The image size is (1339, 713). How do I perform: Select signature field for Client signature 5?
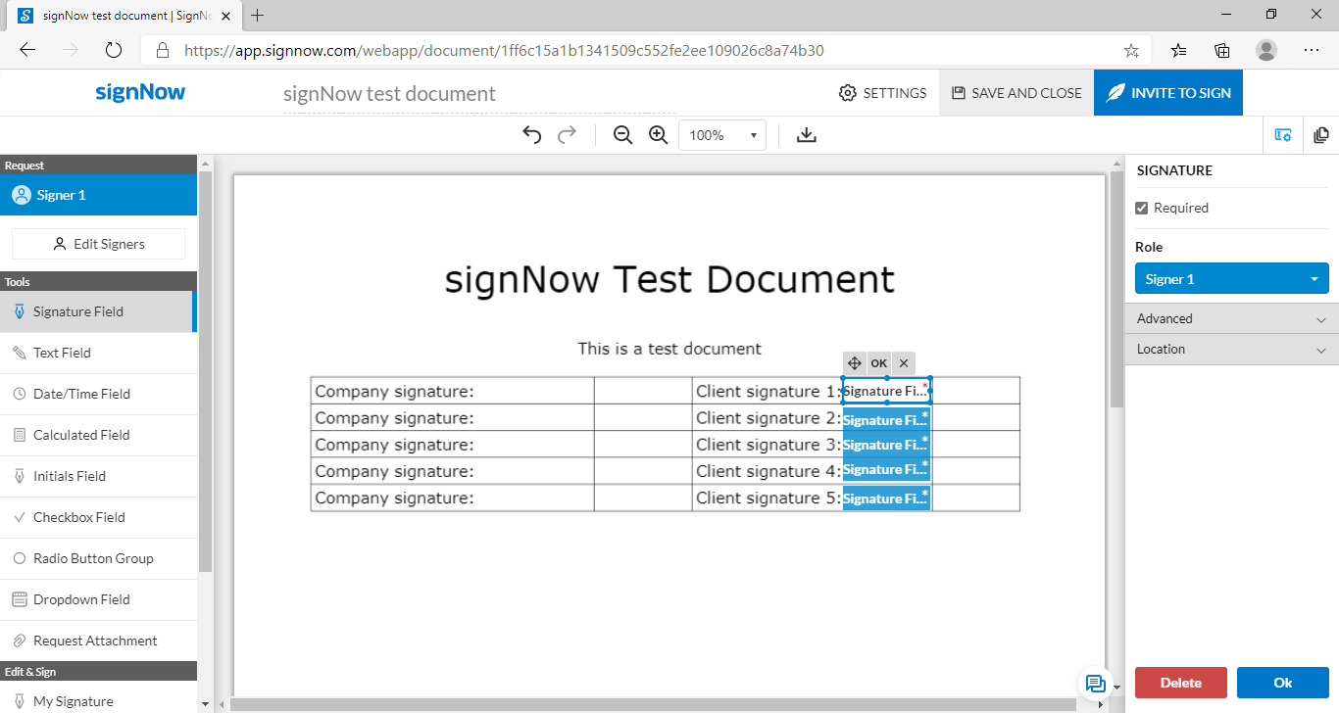[886, 498]
